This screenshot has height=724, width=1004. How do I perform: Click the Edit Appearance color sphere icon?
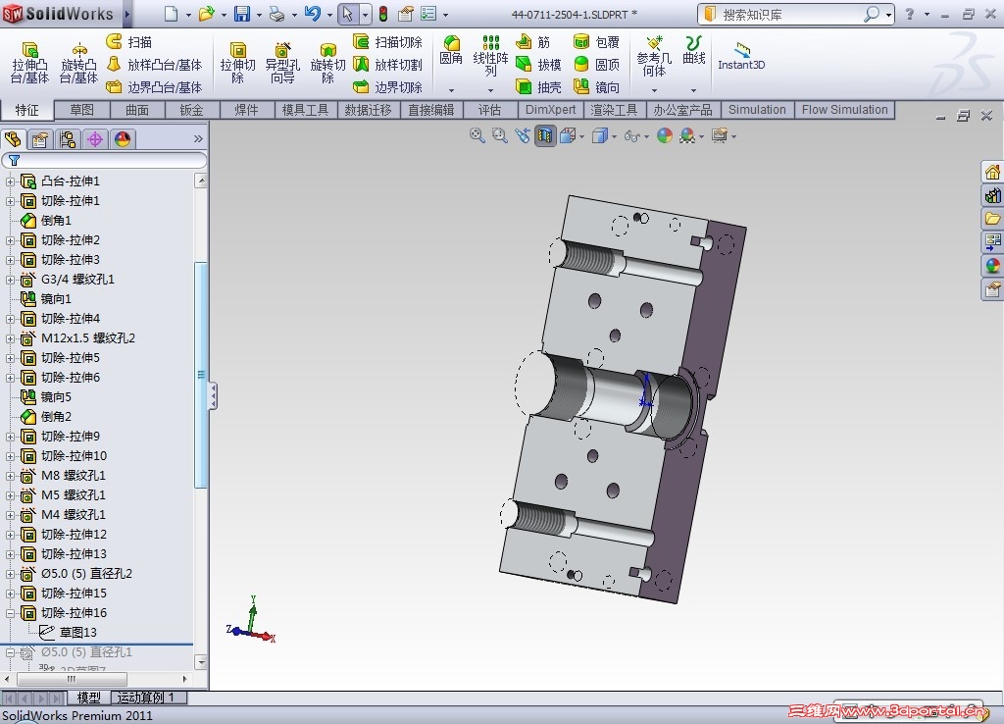(x=665, y=135)
